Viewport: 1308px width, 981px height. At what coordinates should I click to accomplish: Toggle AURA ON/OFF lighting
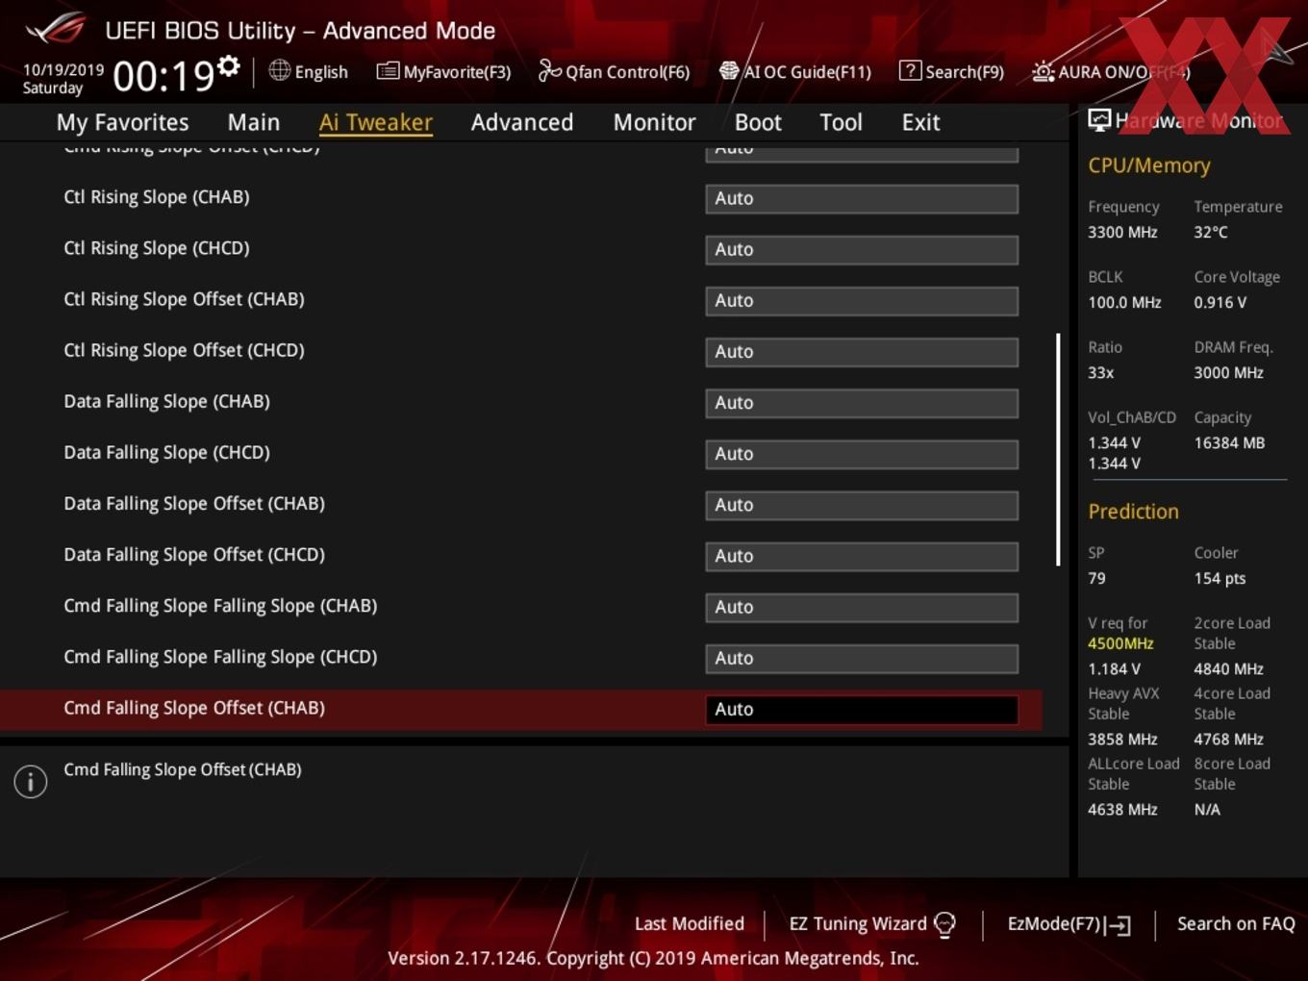(x=1111, y=72)
